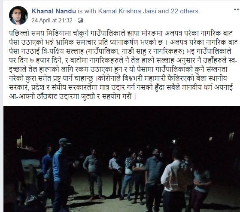
Task: Open the night-time group photo
Action: (122, 159)
